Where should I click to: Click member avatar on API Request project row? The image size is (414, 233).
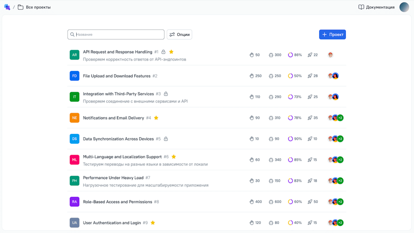tap(331, 55)
